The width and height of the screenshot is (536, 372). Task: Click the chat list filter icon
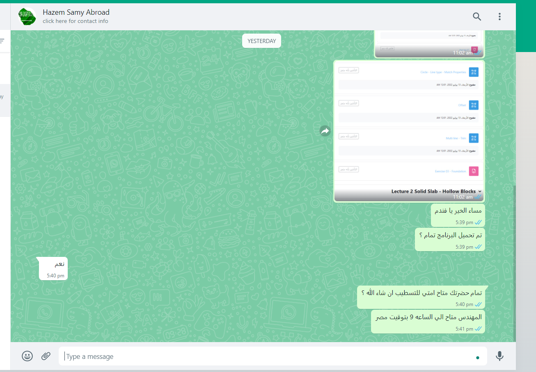(2, 41)
